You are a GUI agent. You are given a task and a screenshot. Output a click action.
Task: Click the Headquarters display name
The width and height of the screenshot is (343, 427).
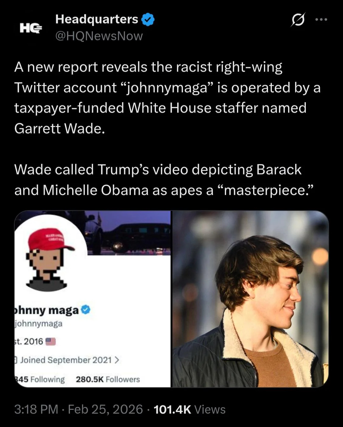point(97,19)
